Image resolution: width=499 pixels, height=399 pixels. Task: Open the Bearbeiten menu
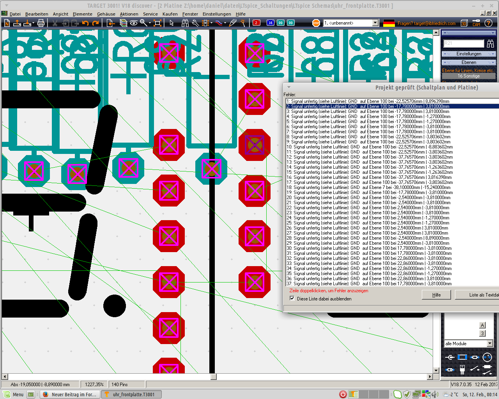coord(37,14)
